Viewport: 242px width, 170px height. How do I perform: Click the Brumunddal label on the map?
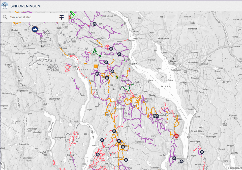click(x=163, y=39)
